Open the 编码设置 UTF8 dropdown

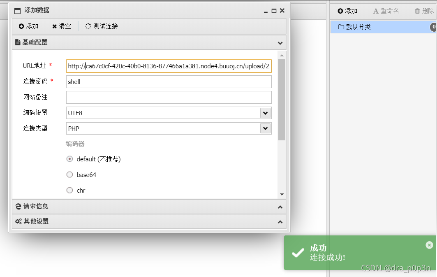[x=265, y=113]
